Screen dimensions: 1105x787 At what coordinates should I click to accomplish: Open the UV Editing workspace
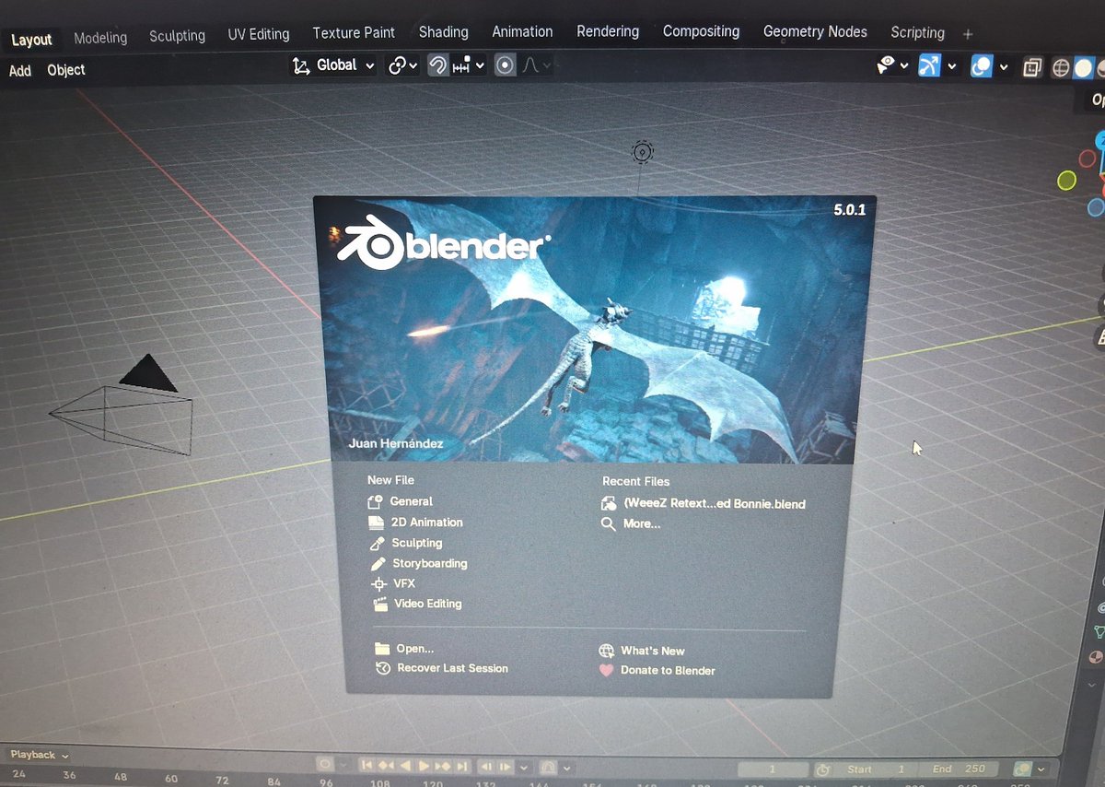pos(259,34)
